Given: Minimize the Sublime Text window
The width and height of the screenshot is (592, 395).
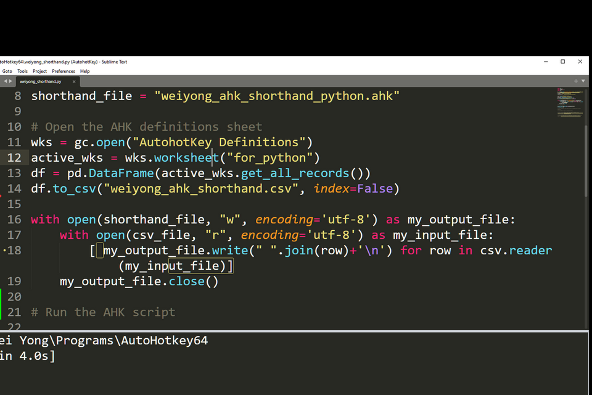Looking at the screenshot, I should 546,62.
